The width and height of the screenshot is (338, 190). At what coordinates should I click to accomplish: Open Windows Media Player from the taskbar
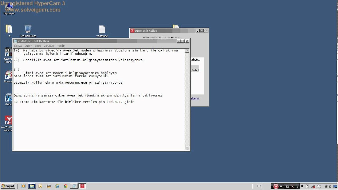click(24, 186)
